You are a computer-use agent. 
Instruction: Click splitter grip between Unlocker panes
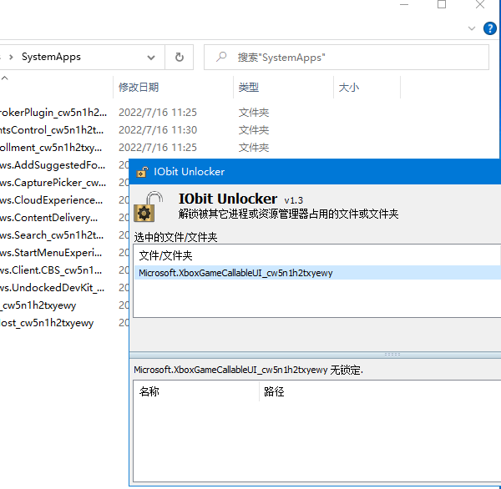pos(392,355)
